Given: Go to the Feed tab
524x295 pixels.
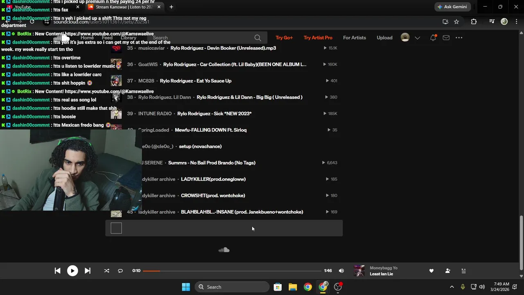Looking at the screenshot, I should (107, 38).
